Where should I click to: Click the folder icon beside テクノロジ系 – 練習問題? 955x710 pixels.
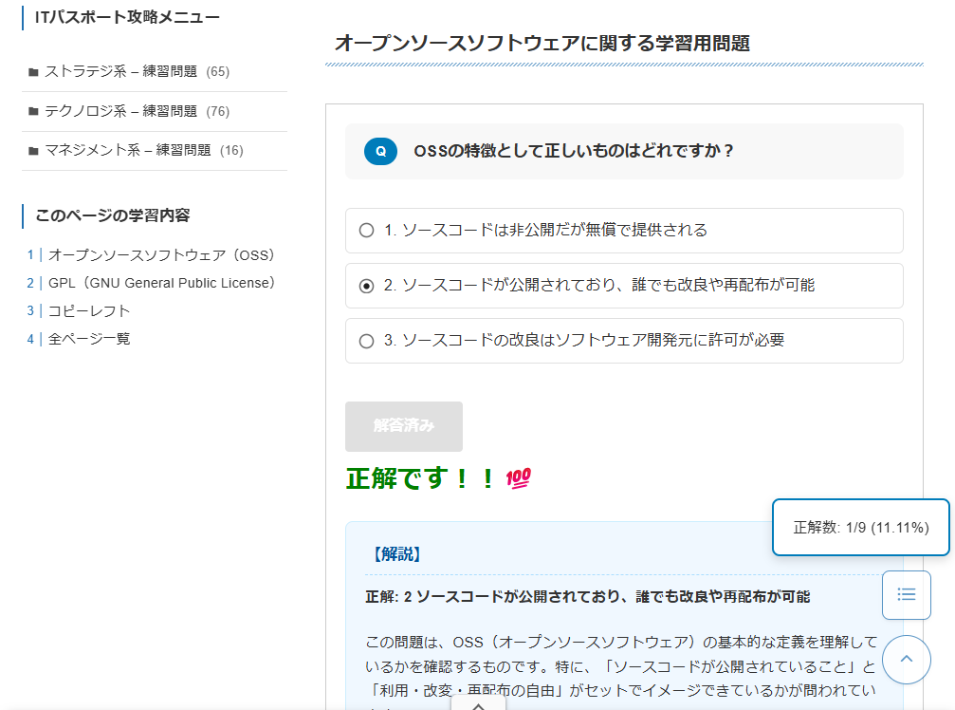tap(35, 111)
